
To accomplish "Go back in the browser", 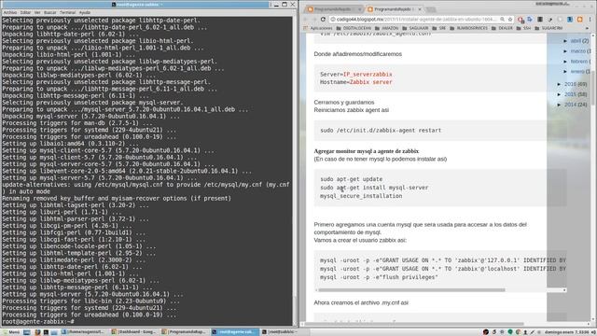I will pos(306,19).
